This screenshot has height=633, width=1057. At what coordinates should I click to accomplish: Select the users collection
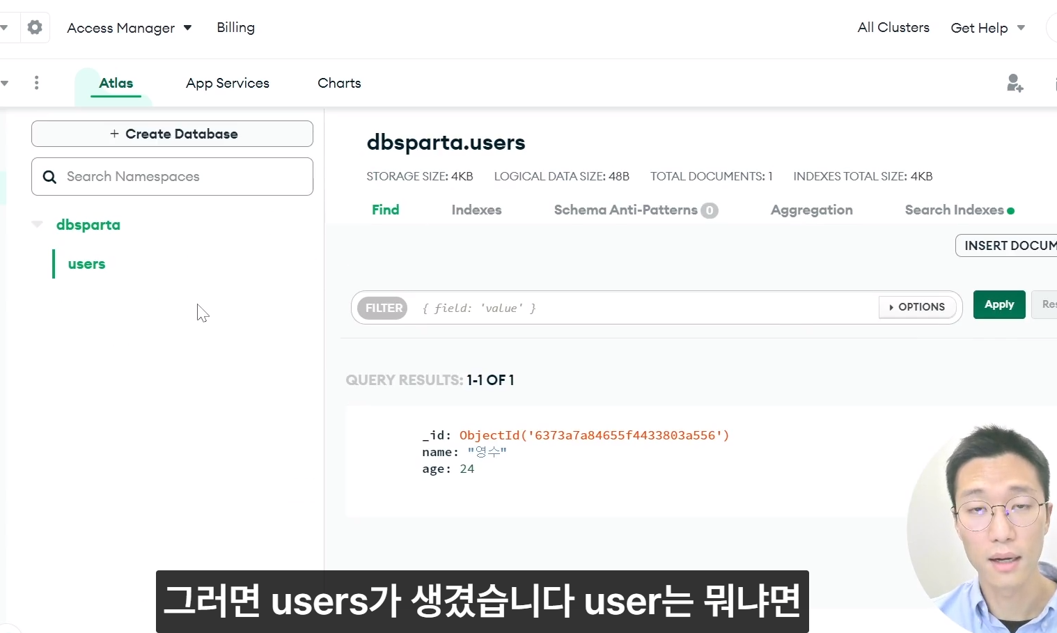(x=86, y=264)
